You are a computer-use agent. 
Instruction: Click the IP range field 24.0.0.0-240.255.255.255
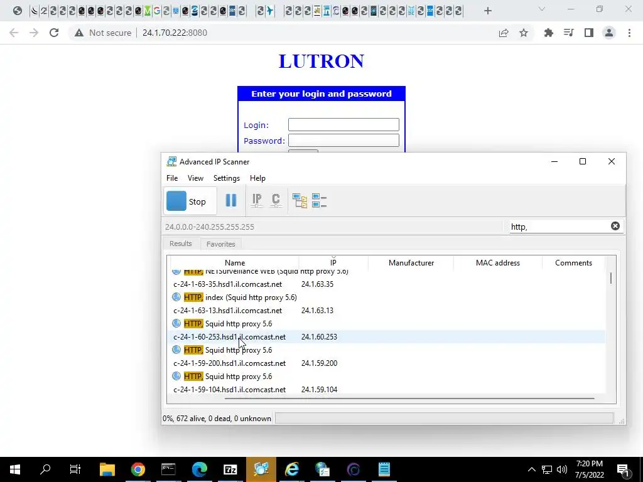point(333,227)
